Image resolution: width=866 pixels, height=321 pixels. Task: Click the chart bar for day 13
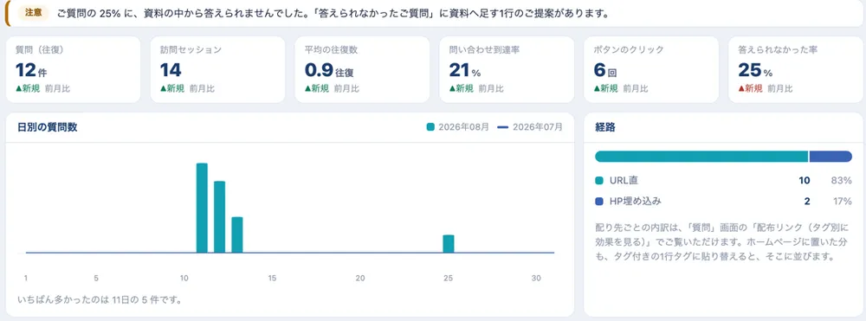[x=237, y=235]
